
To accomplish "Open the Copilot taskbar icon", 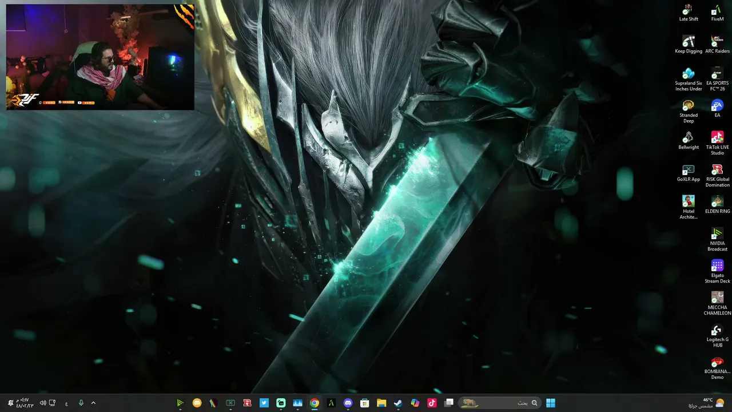I will pyautogui.click(x=415, y=403).
